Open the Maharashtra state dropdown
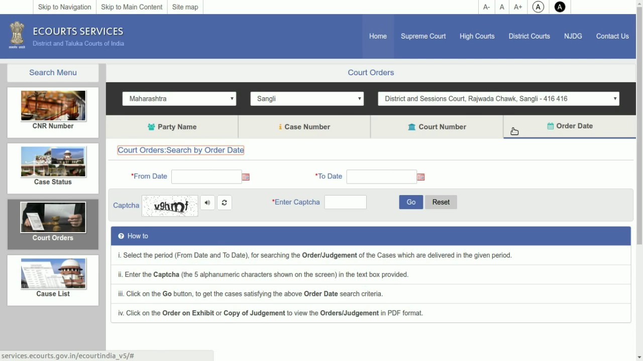The height and width of the screenshot is (361, 643). point(179,99)
